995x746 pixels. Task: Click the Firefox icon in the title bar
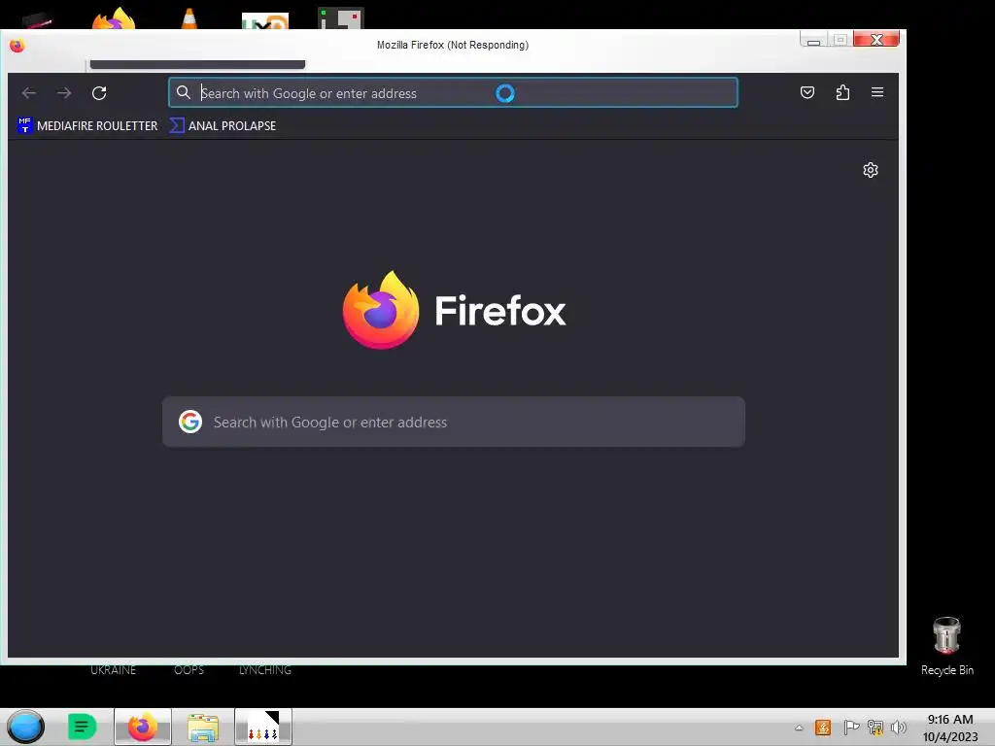[17, 45]
